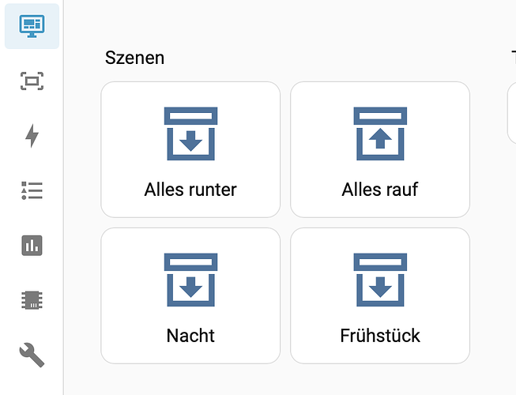Click the scenes frame icon in sidebar
Image resolution: width=516 pixels, height=395 pixels.
(32, 81)
